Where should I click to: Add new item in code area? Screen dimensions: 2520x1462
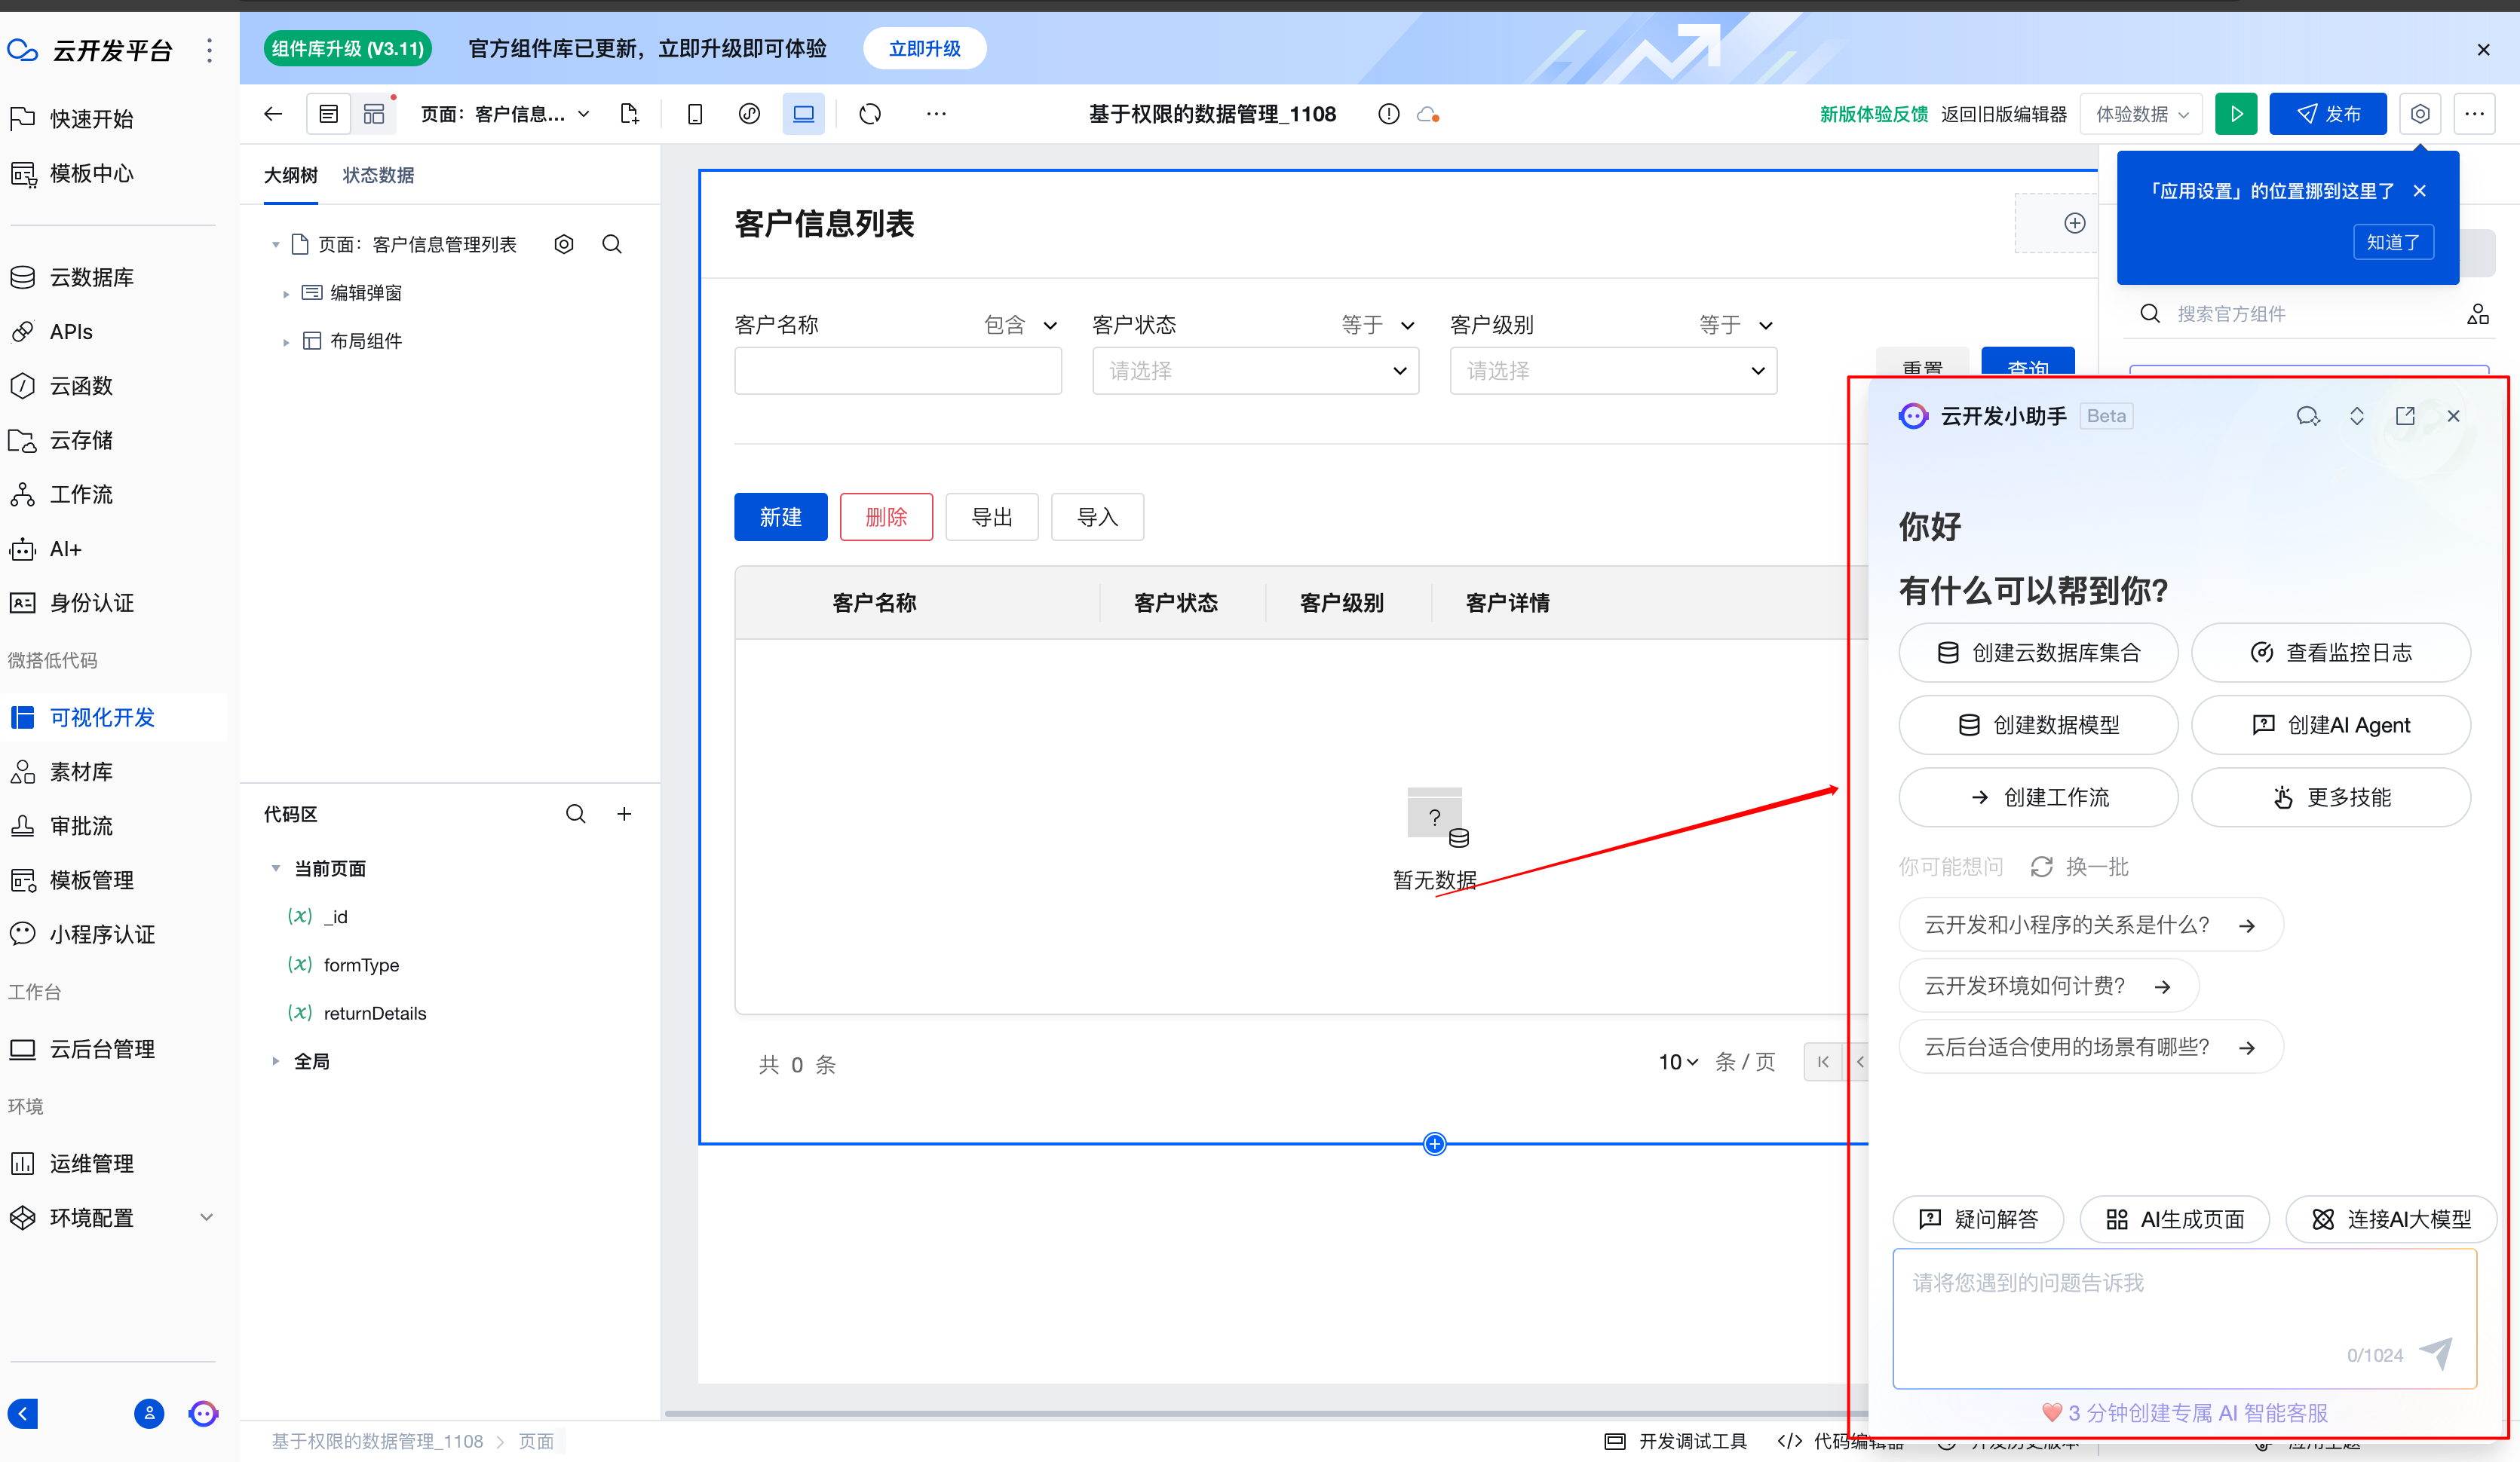tap(624, 813)
